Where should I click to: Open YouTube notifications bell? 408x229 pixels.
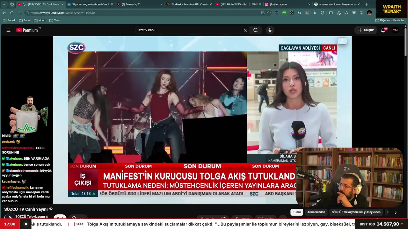pyautogui.click(x=383, y=30)
